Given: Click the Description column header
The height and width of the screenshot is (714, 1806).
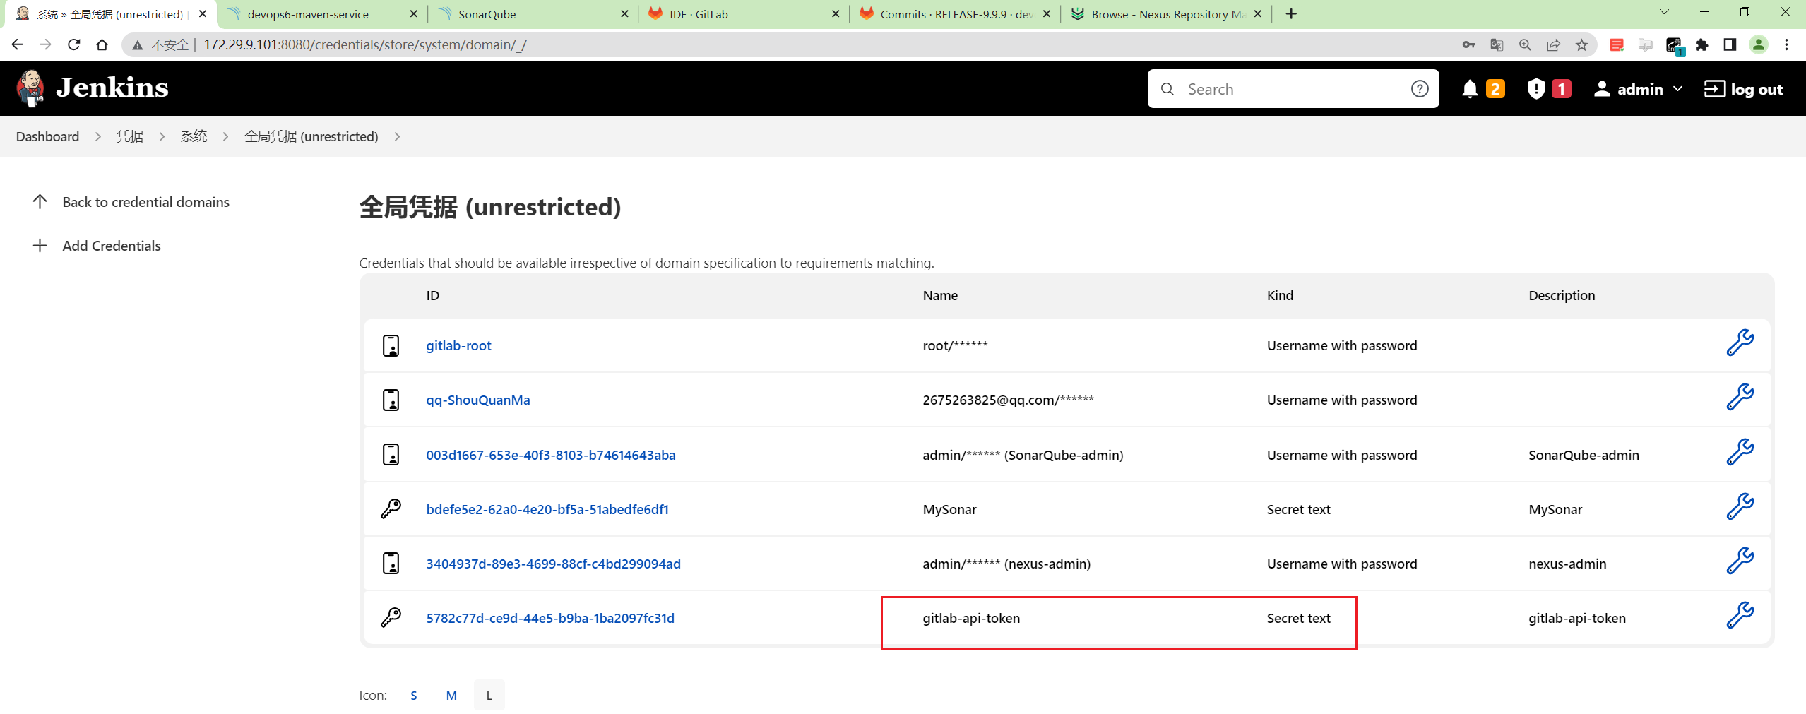Looking at the screenshot, I should tap(1562, 296).
